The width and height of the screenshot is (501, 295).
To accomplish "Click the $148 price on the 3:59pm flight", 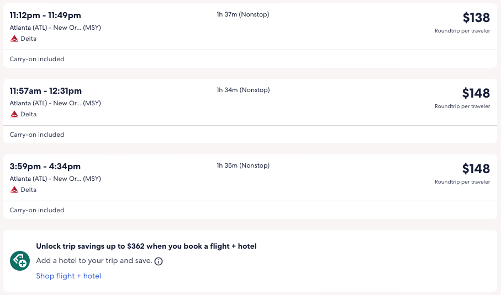I will [476, 169].
